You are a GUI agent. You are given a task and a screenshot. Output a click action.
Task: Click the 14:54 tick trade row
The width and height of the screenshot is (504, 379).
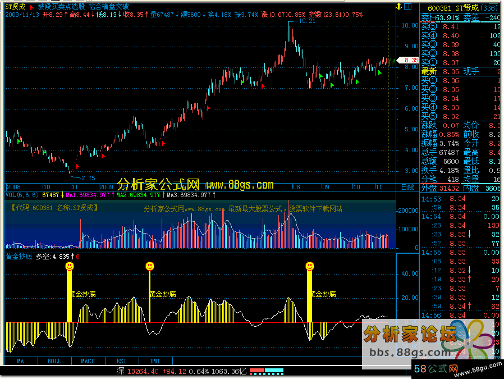click(x=461, y=217)
